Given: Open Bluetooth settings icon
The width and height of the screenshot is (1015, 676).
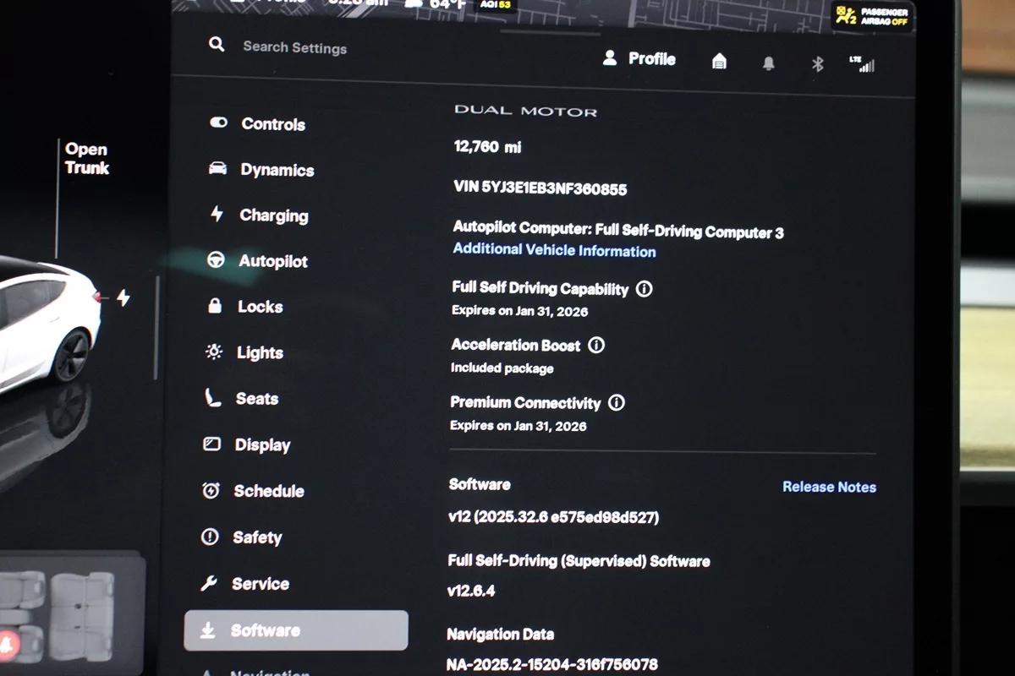Looking at the screenshot, I should (817, 64).
